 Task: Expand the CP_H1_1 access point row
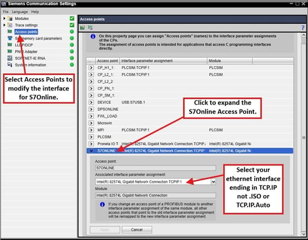(91, 68)
